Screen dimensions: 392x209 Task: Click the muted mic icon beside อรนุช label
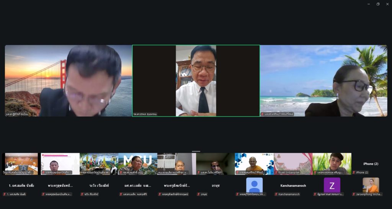point(198,194)
